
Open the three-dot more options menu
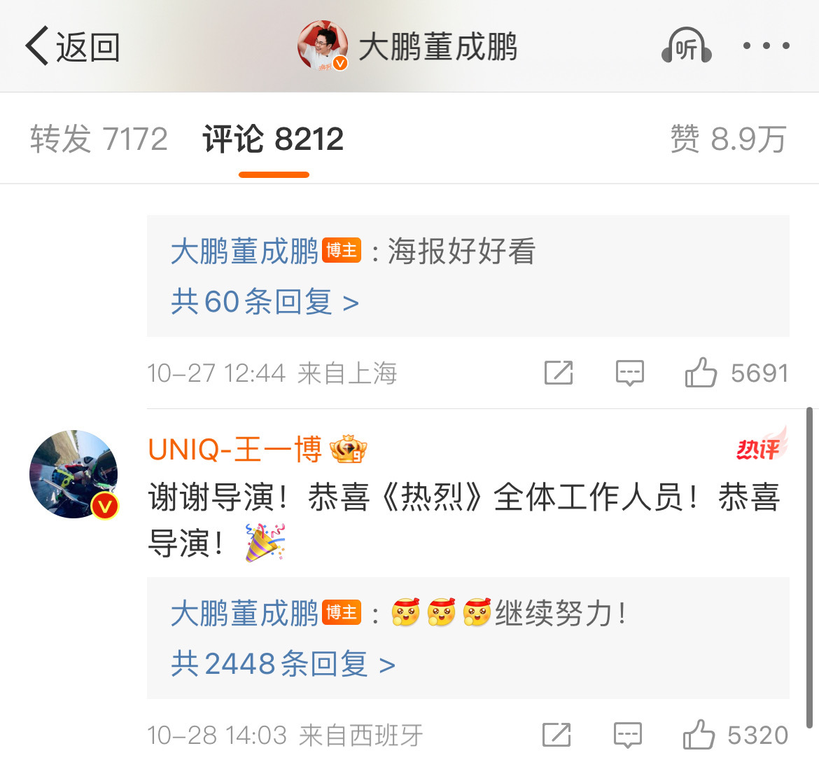pos(766,46)
